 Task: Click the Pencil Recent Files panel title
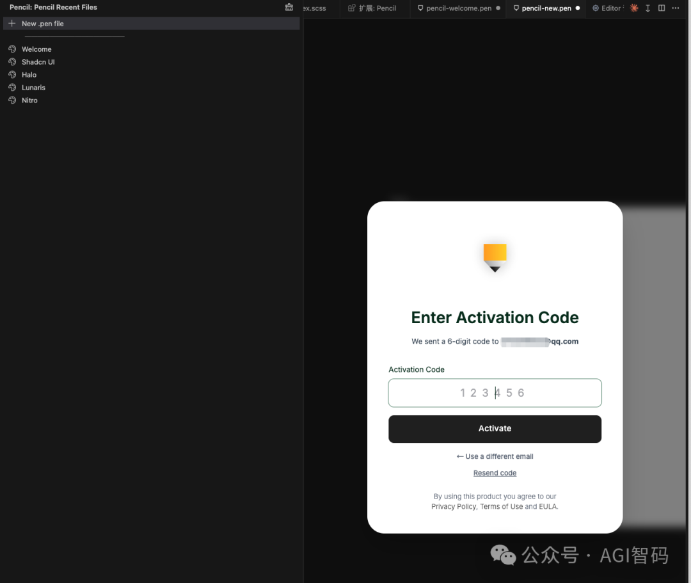[x=53, y=7]
